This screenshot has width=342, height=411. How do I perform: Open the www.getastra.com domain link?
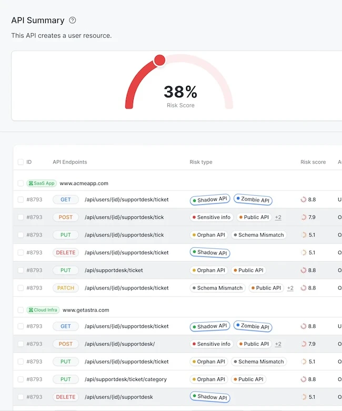pyautogui.click(x=86, y=310)
